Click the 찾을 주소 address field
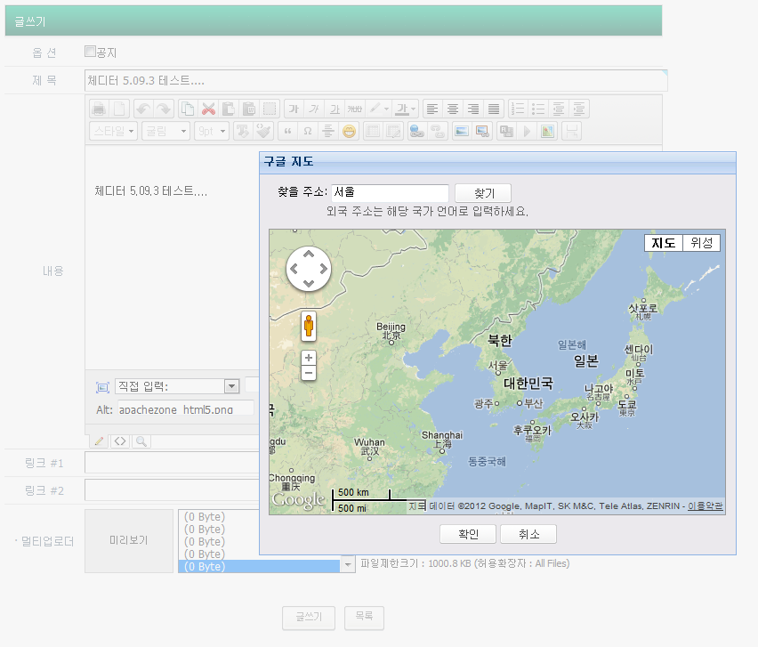758x647 pixels. click(x=390, y=193)
